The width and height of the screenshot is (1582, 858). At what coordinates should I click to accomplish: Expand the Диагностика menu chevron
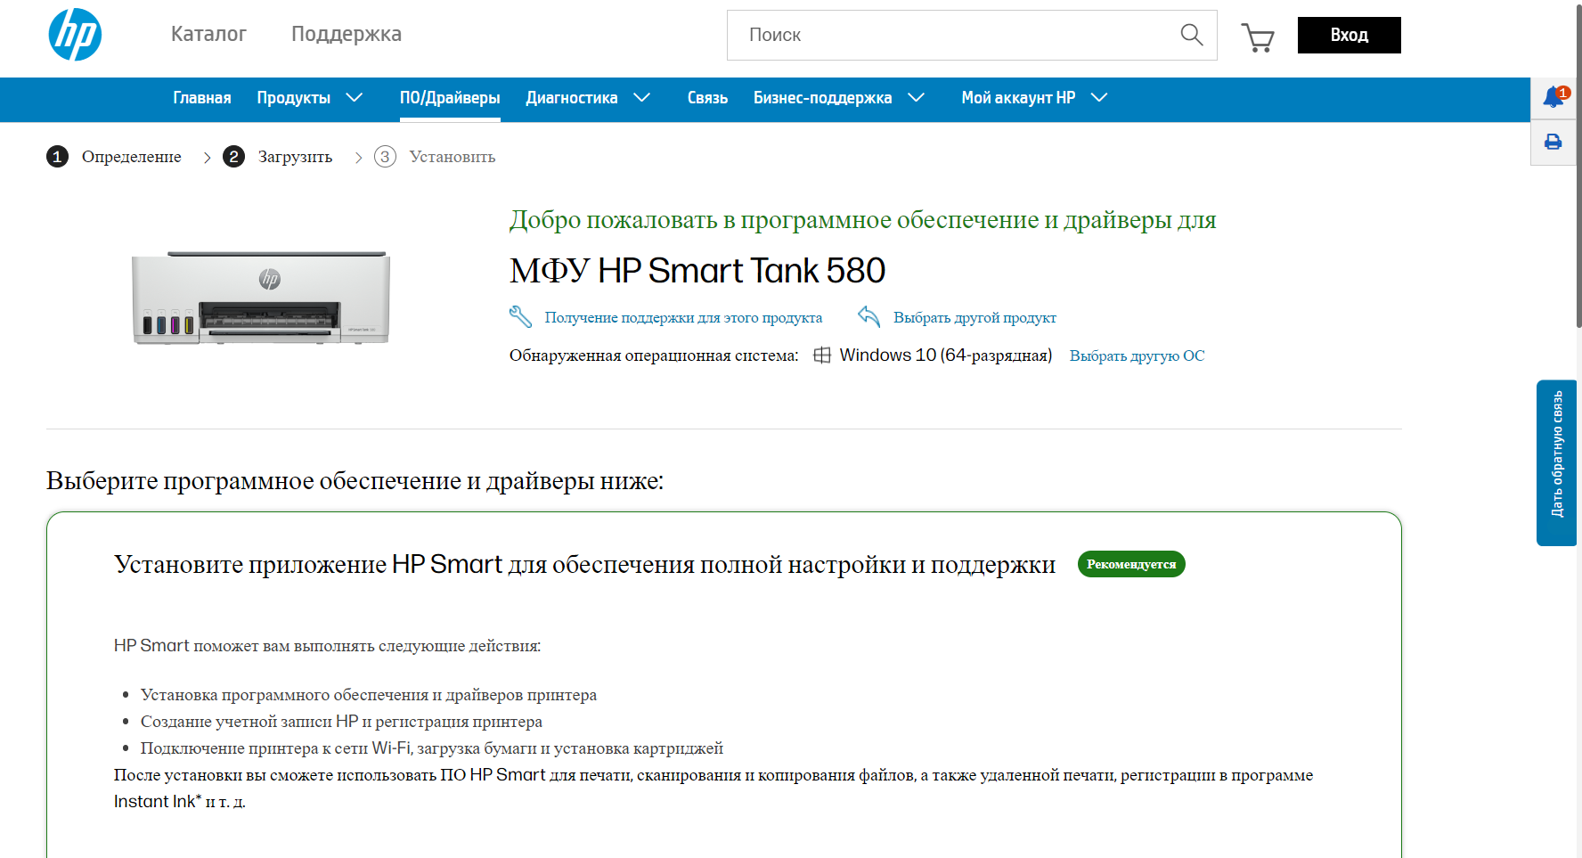(641, 97)
